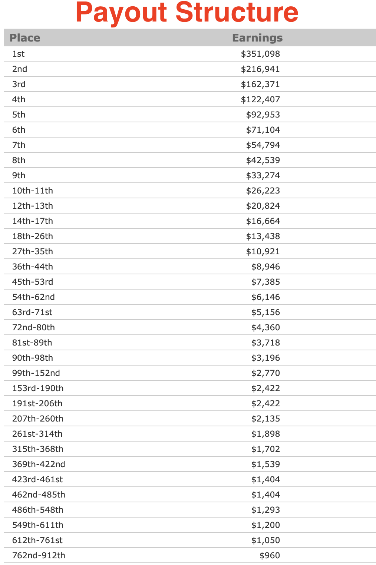Click the $162,371 earnings amount

pos(260,85)
